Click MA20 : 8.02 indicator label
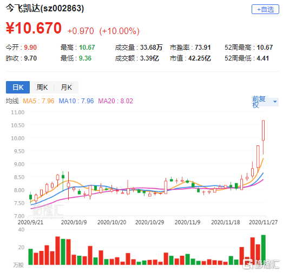Image resolution: width=283 pixels, height=273 pixels. pos(115,101)
